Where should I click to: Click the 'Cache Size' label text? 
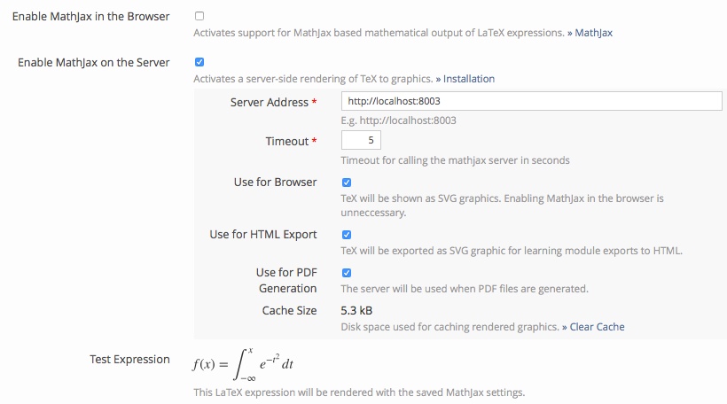(x=289, y=311)
